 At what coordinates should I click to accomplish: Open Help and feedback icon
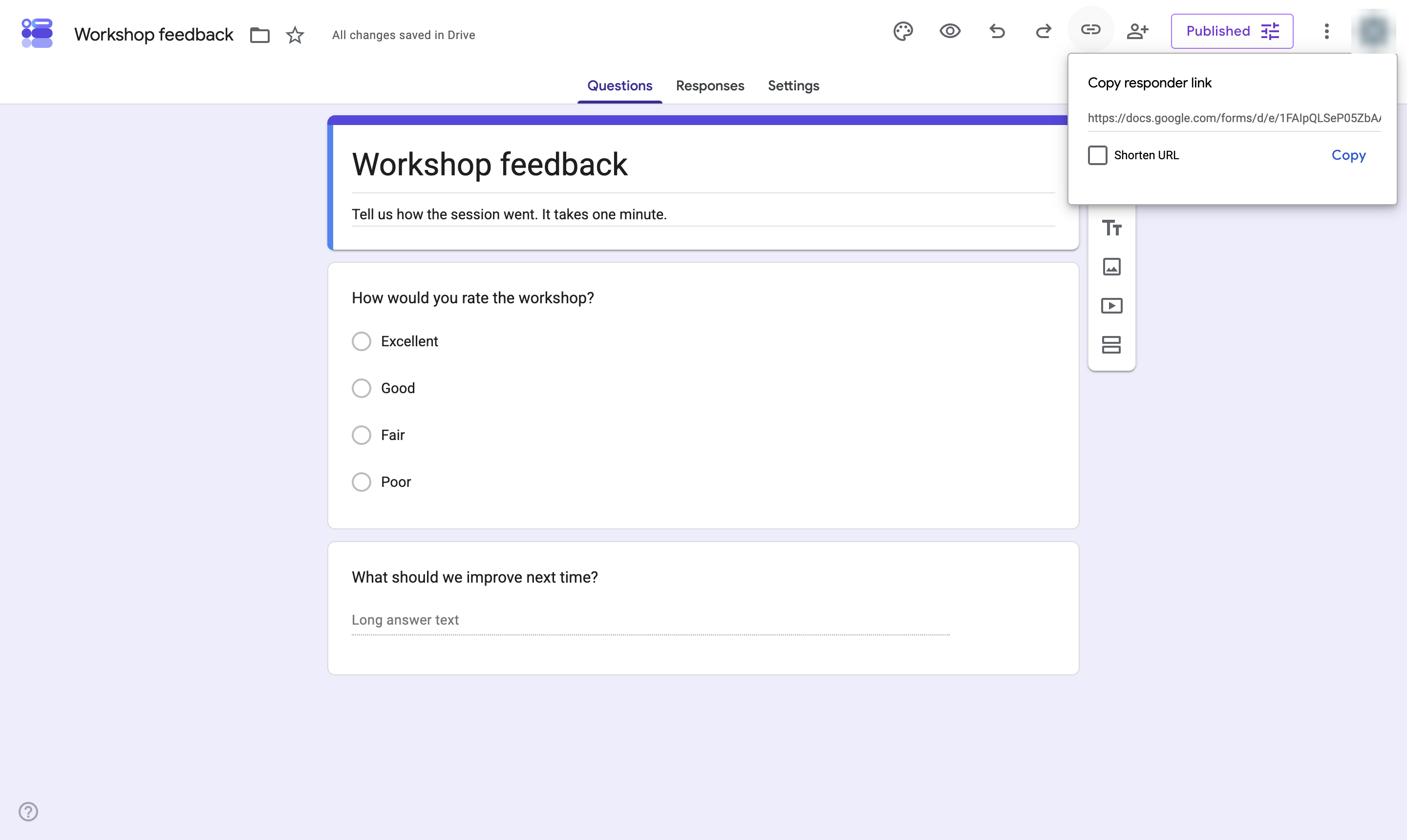28,811
